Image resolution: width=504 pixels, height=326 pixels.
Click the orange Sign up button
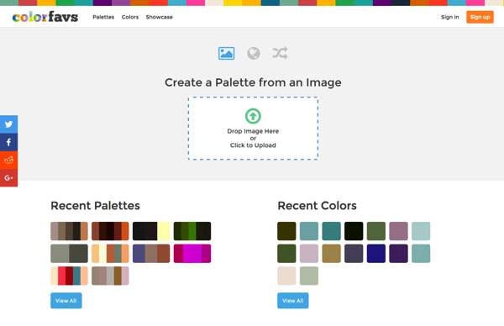click(x=480, y=17)
